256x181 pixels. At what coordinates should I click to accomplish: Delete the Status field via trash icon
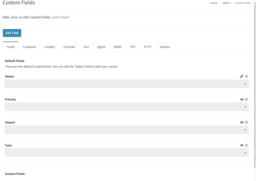tap(247, 76)
